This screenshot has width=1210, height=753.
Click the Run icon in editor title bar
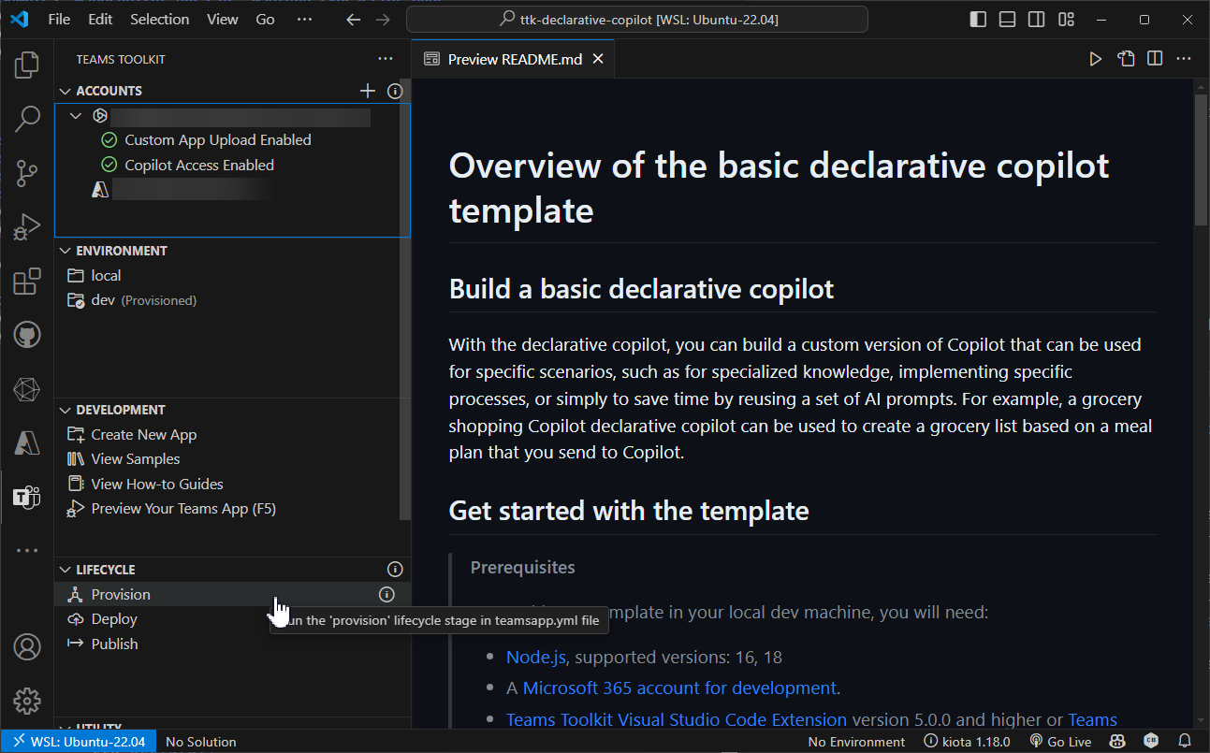1095,59
